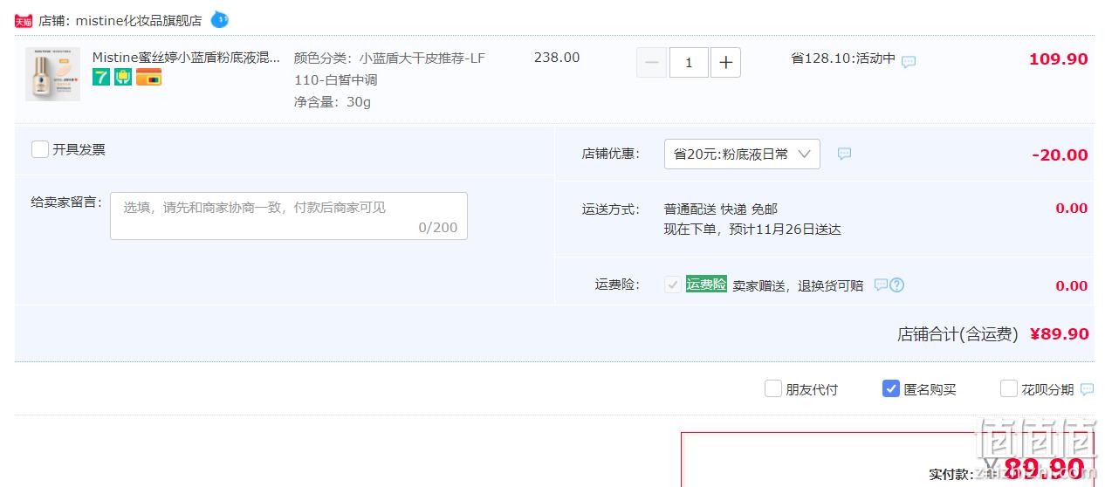The width and height of the screenshot is (1105, 487).
Task: Click the green 运费险 tag label
Action: (706, 284)
